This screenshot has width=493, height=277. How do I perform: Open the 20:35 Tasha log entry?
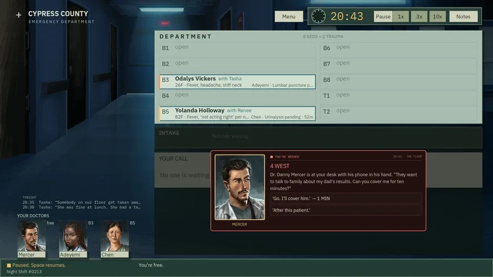point(81,203)
